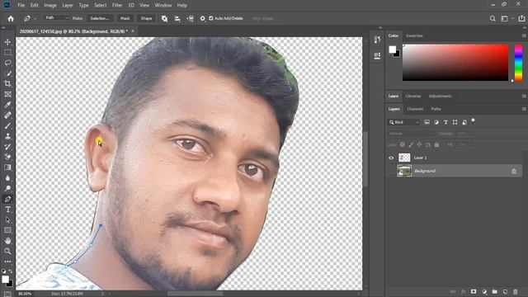The width and height of the screenshot is (528, 297).
Task: Open the Kind filter dropdown
Action: point(404,122)
